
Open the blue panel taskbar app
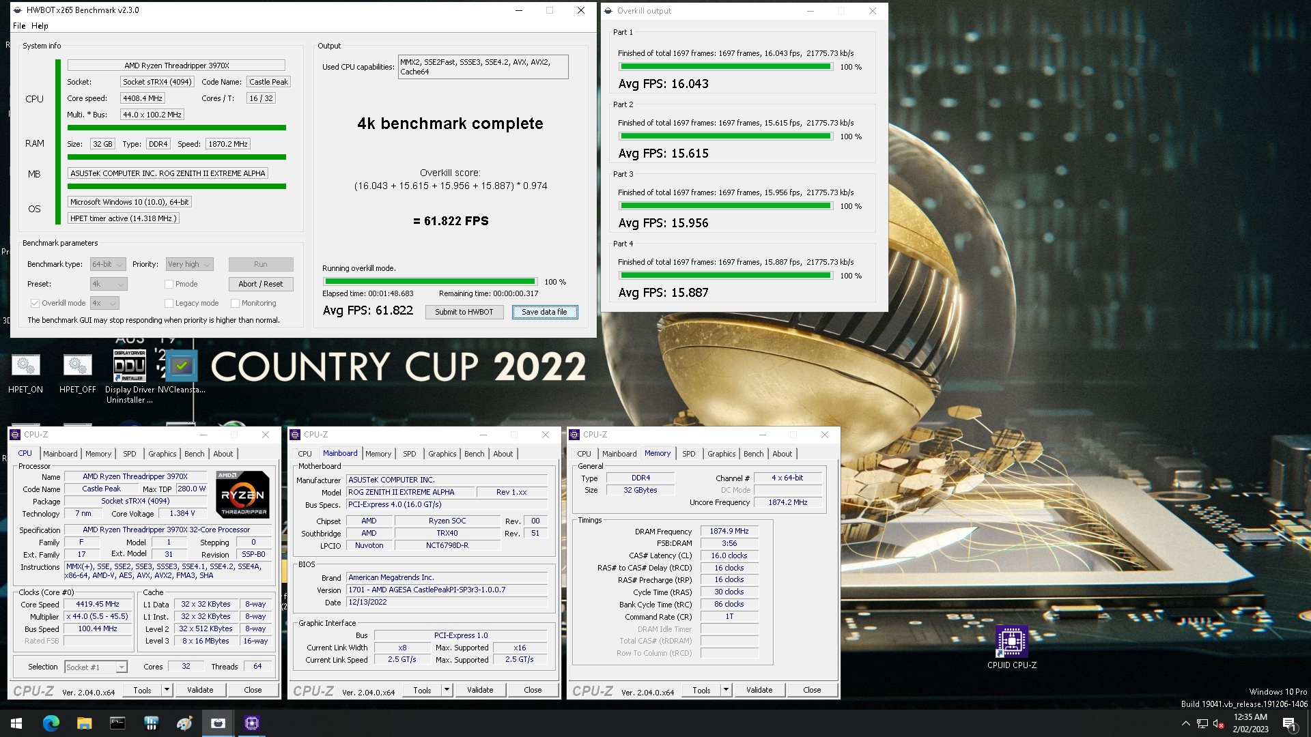[151, 723]
